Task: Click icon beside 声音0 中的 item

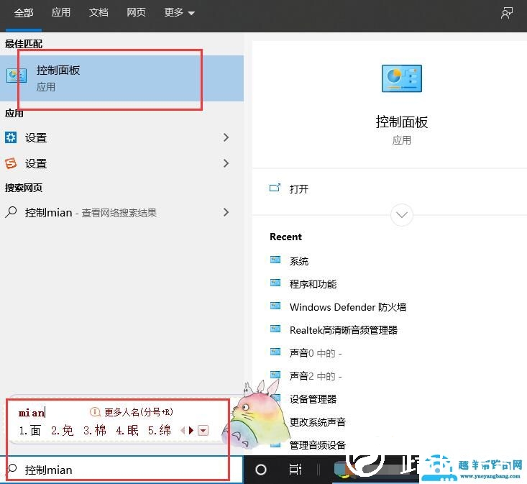Action: click(275, 352)
